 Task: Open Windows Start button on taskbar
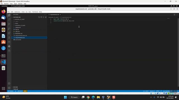[65, 97]
